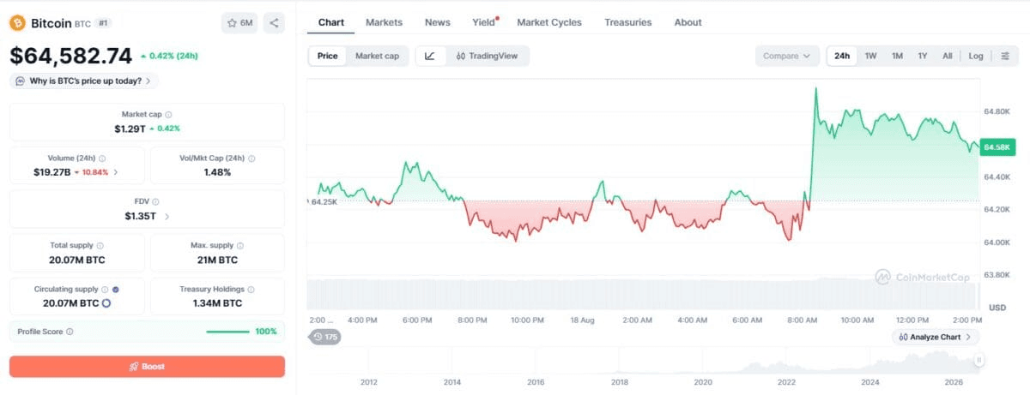This screenshot has height=395, width=1030.
Task: Click the $1.29T market cap value
Action: click(130, 129)
